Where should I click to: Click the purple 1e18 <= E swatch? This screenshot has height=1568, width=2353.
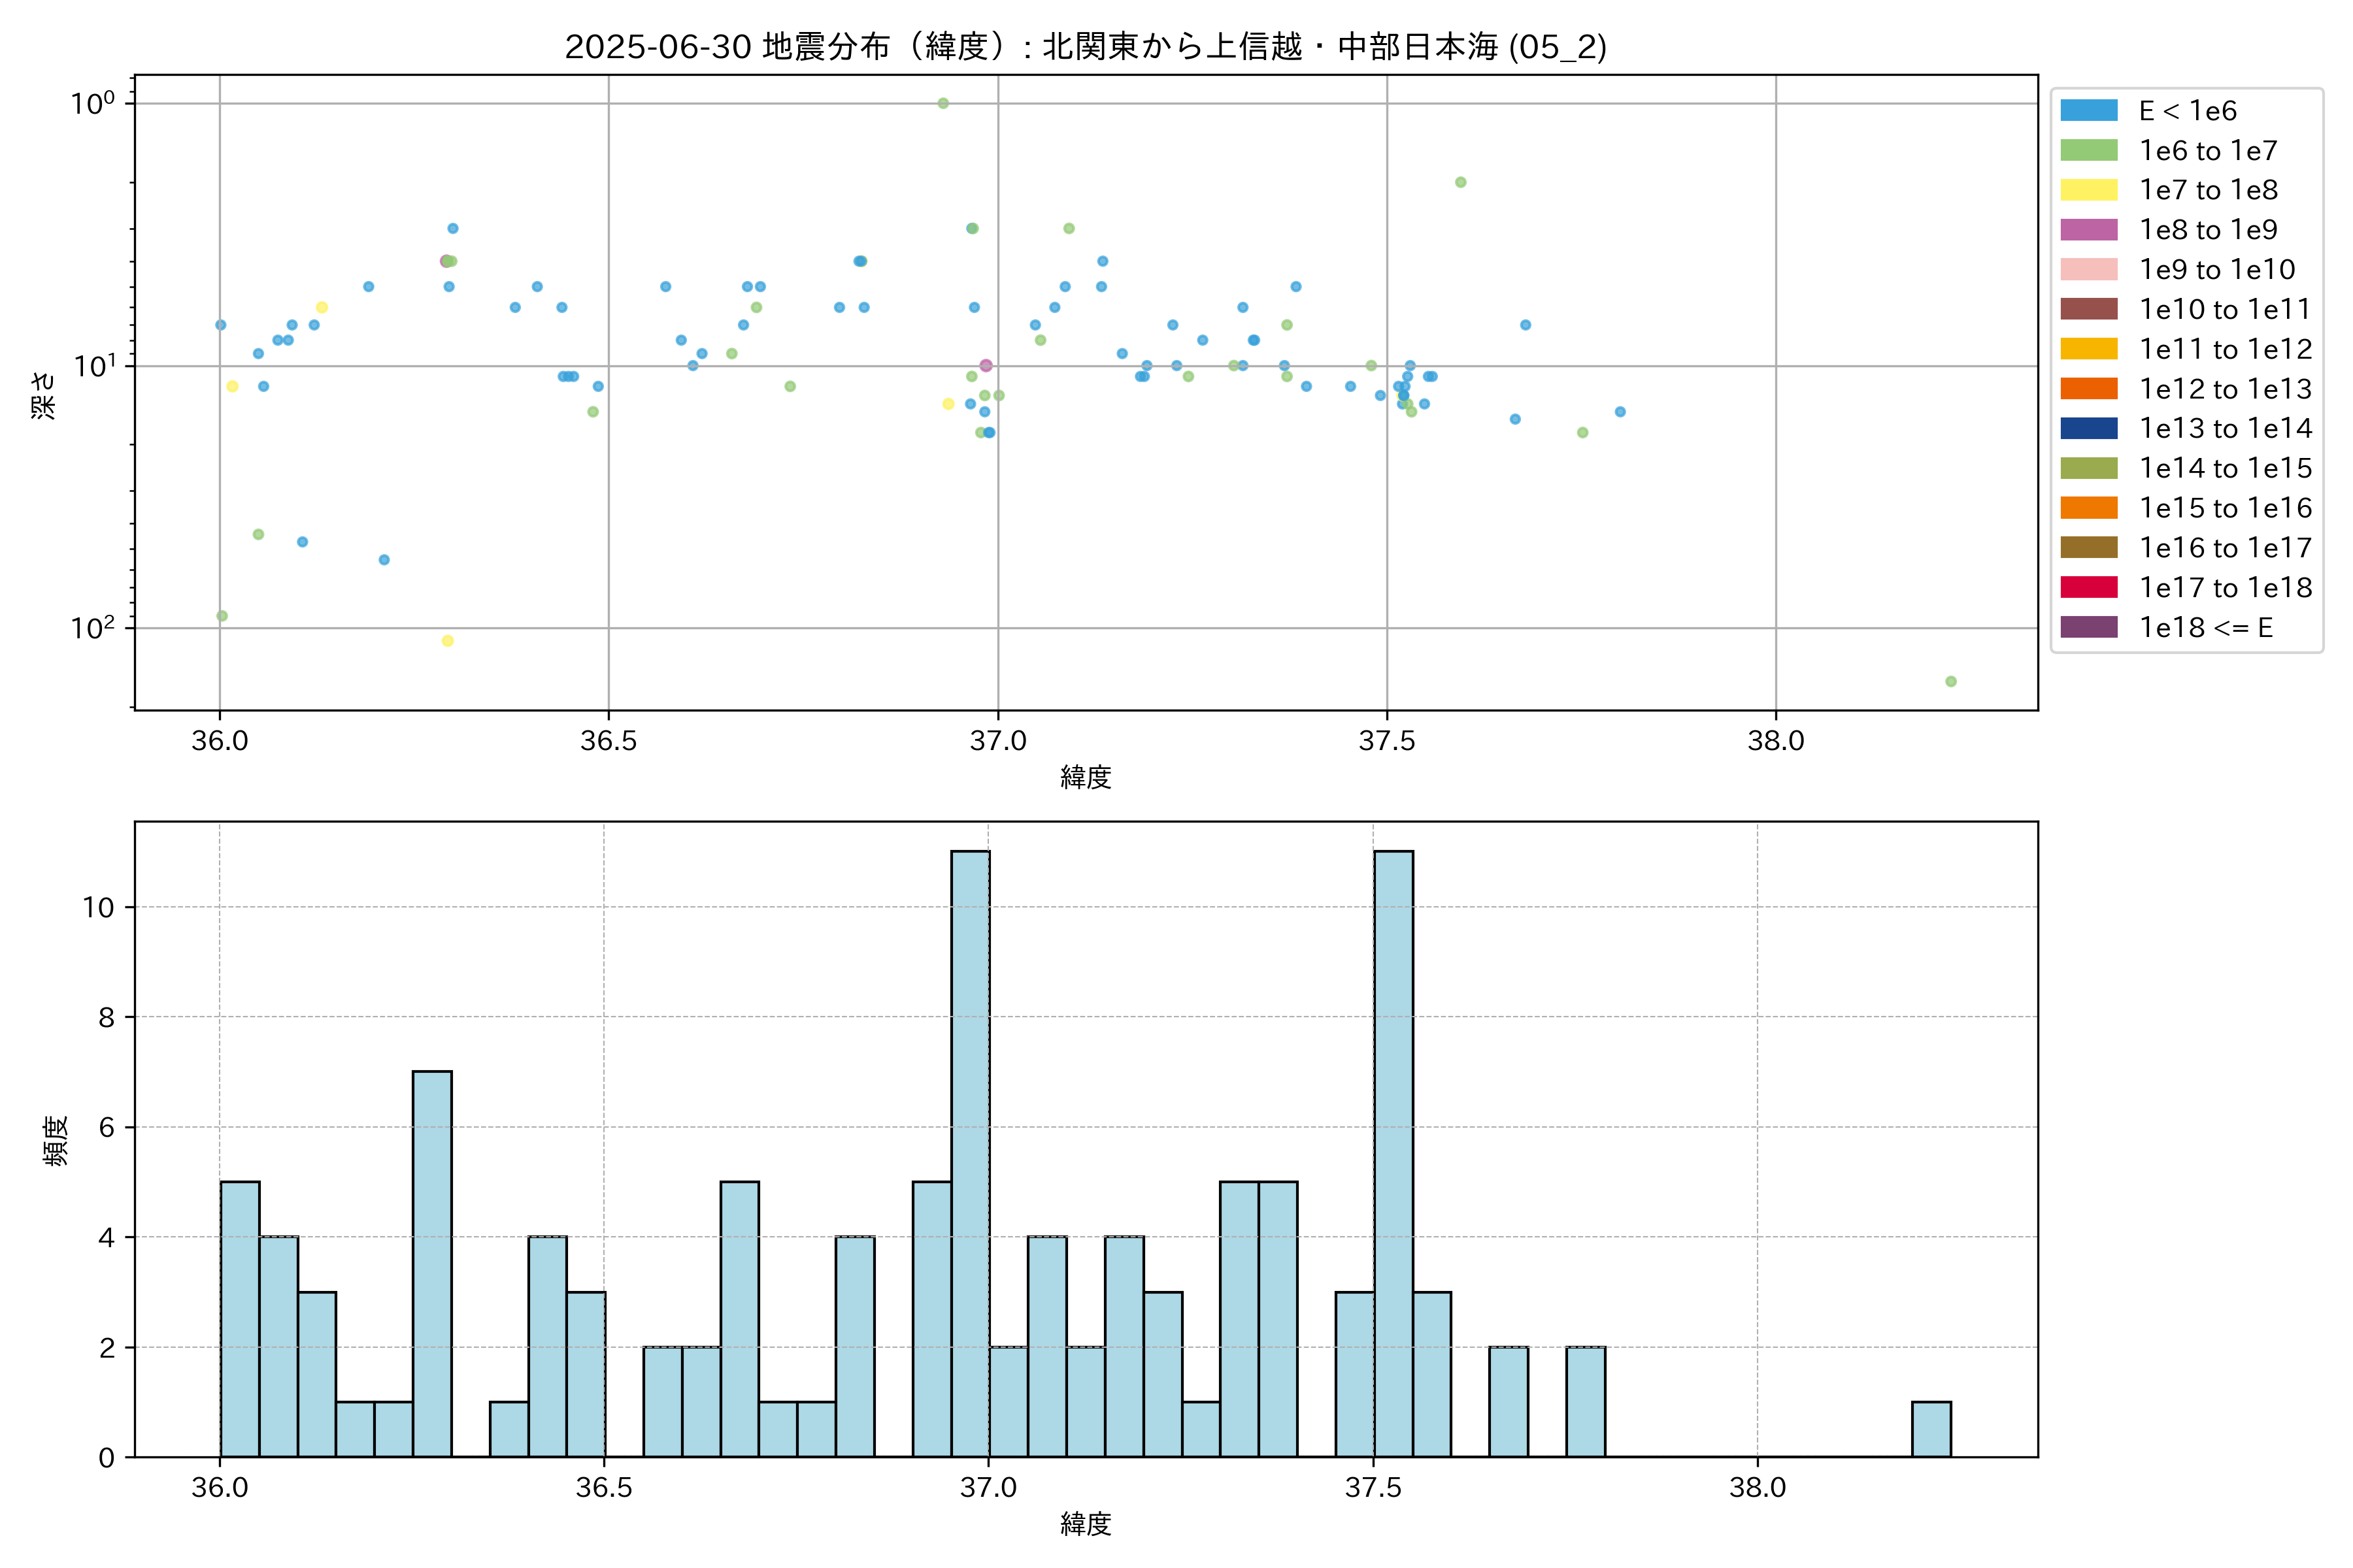coord(2088,627)
